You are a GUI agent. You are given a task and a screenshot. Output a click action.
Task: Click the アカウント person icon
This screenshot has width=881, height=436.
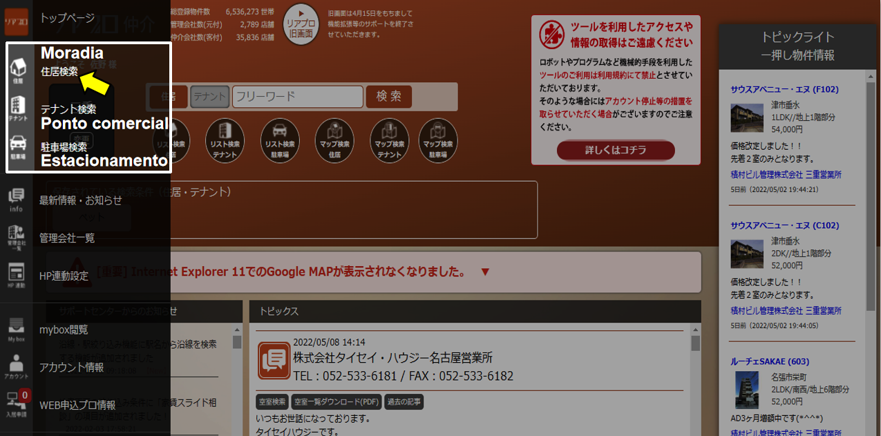[x=16, y=367]
